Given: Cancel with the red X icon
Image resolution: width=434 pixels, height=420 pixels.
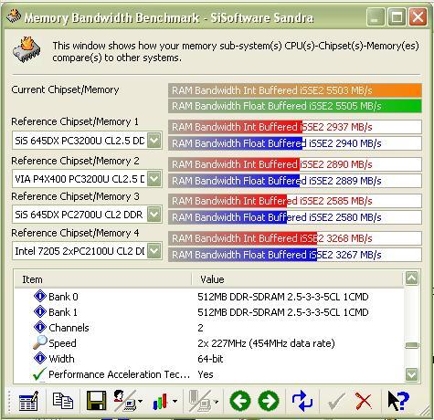Looking at the screenshot, I should (x=364, y=401).
